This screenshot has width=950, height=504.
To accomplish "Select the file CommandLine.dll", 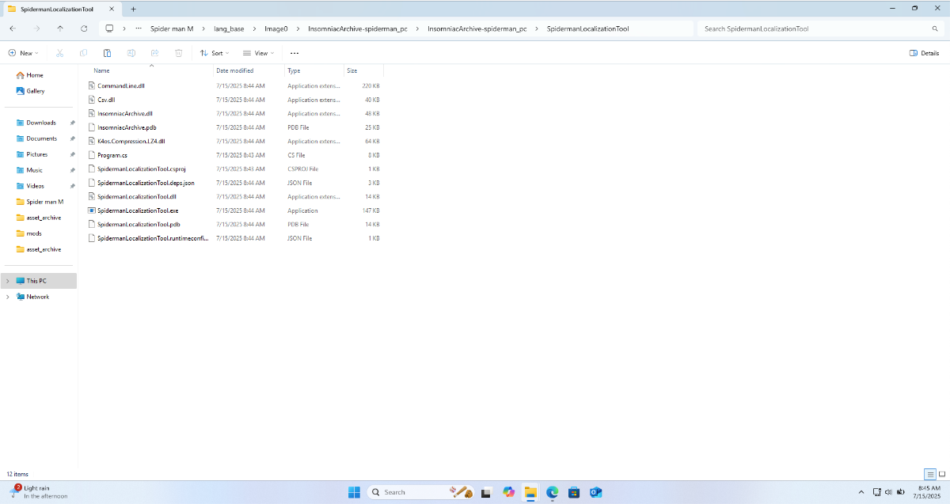I will coord(121,85).
